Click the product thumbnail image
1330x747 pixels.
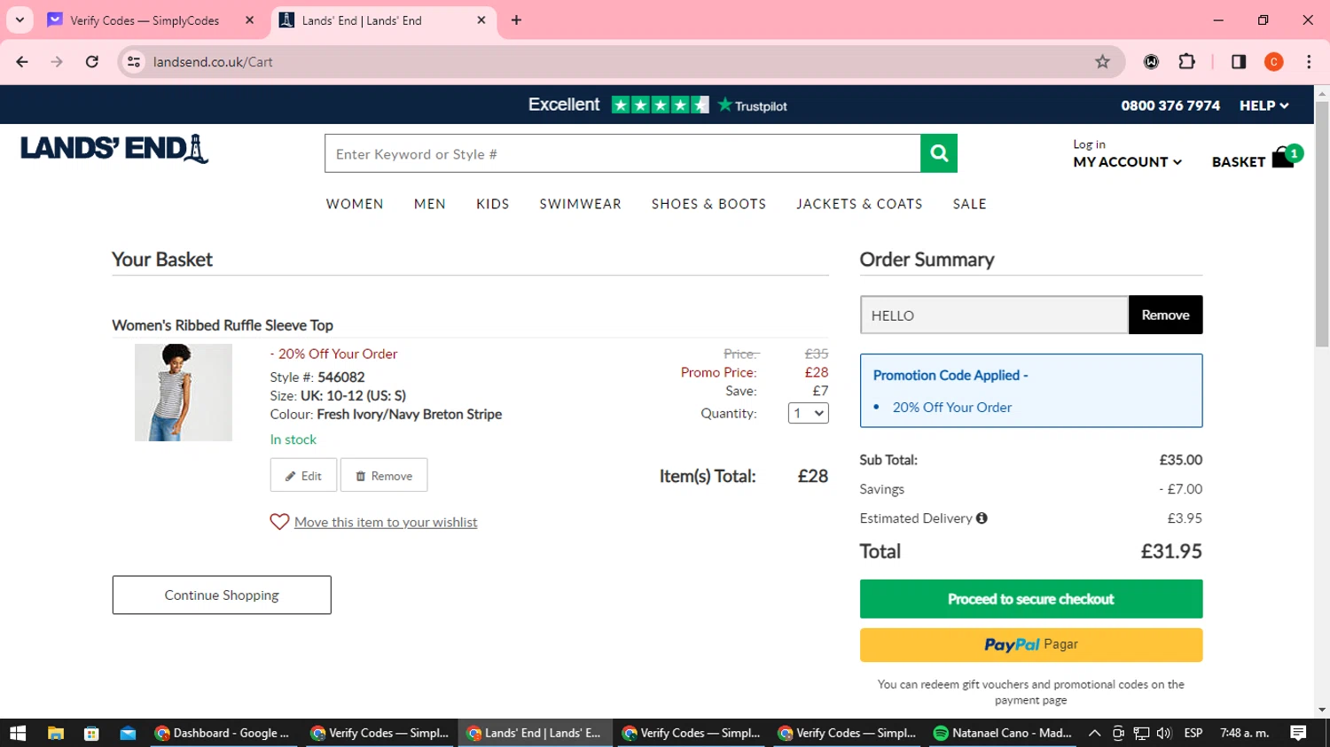pos(184,393)
